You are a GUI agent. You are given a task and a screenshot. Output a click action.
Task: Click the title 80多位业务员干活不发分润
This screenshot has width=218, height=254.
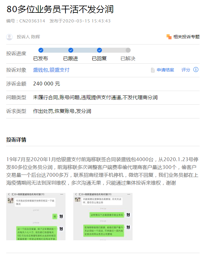point(60,9)
